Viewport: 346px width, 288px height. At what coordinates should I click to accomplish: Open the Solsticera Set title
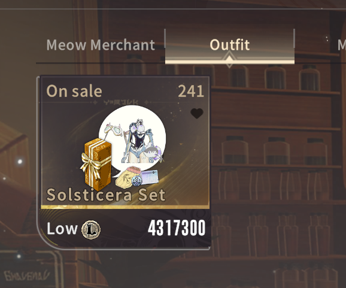(106, 195)
